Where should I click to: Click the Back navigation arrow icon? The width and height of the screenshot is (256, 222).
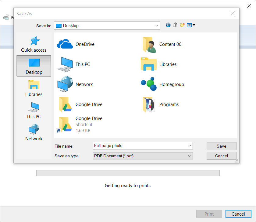[168, 25]
